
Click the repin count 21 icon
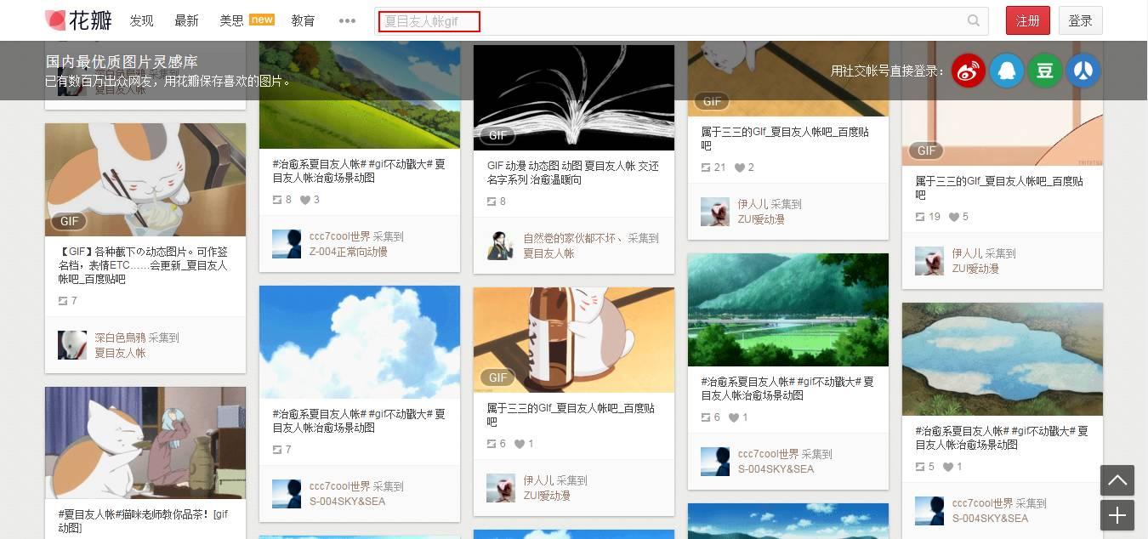(x=706, y=167)
